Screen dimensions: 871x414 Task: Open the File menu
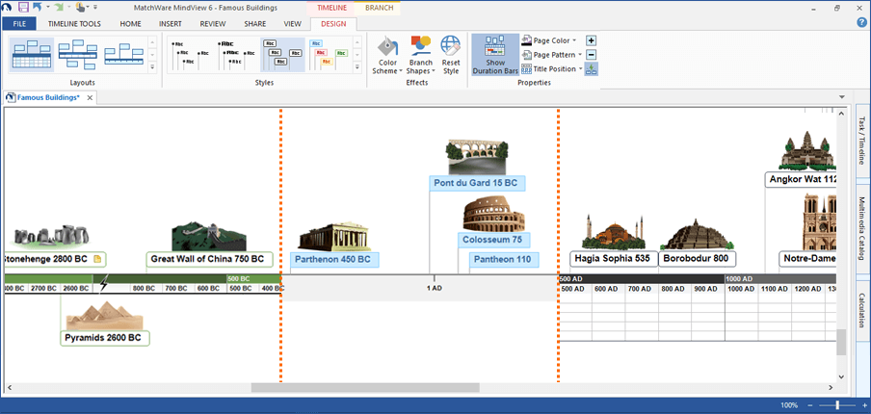[19, 23]
